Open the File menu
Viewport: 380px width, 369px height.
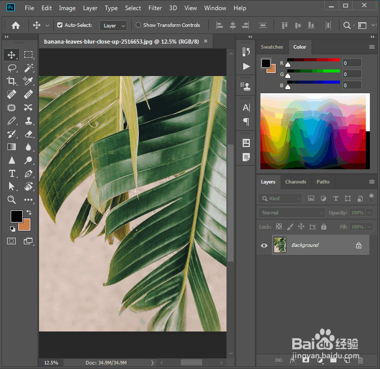tap(29, 8)
